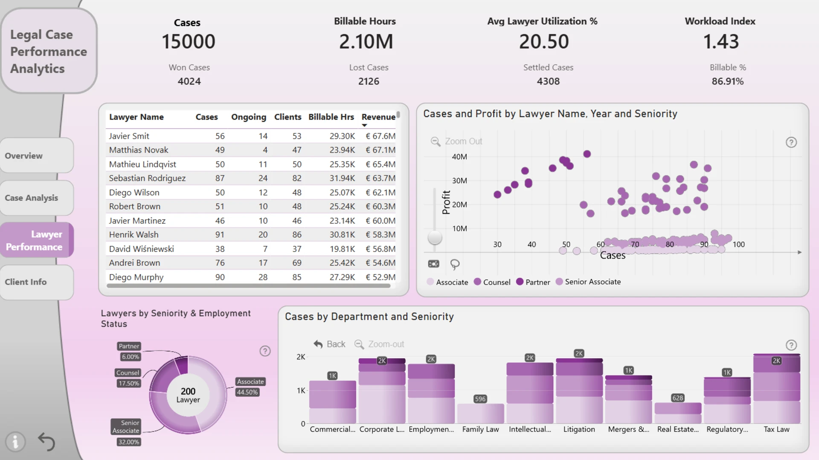Click the Senior Associate 32.00% donut label
The height and width of the screenshot is (460, 819).
tap(126, 432)
